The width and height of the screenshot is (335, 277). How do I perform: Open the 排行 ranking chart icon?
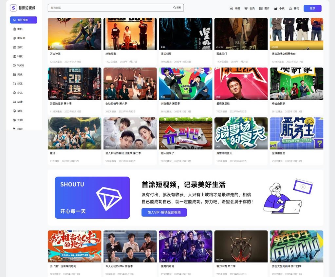pos(290,9)
